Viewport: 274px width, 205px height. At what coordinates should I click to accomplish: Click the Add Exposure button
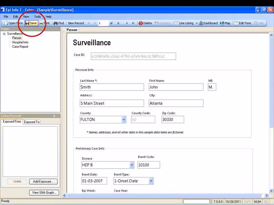pos(43,181)
